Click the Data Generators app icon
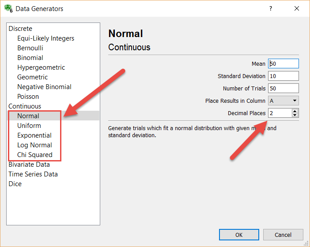Screen dimensions: 310x247 click(x=8, y=8)
